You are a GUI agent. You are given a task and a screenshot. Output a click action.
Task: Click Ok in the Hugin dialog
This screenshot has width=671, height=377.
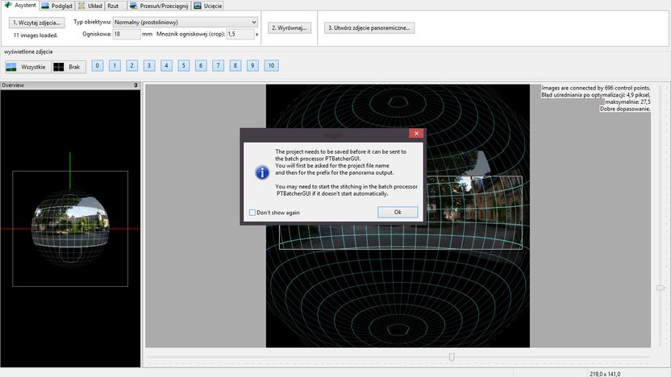tap(398, 212)
